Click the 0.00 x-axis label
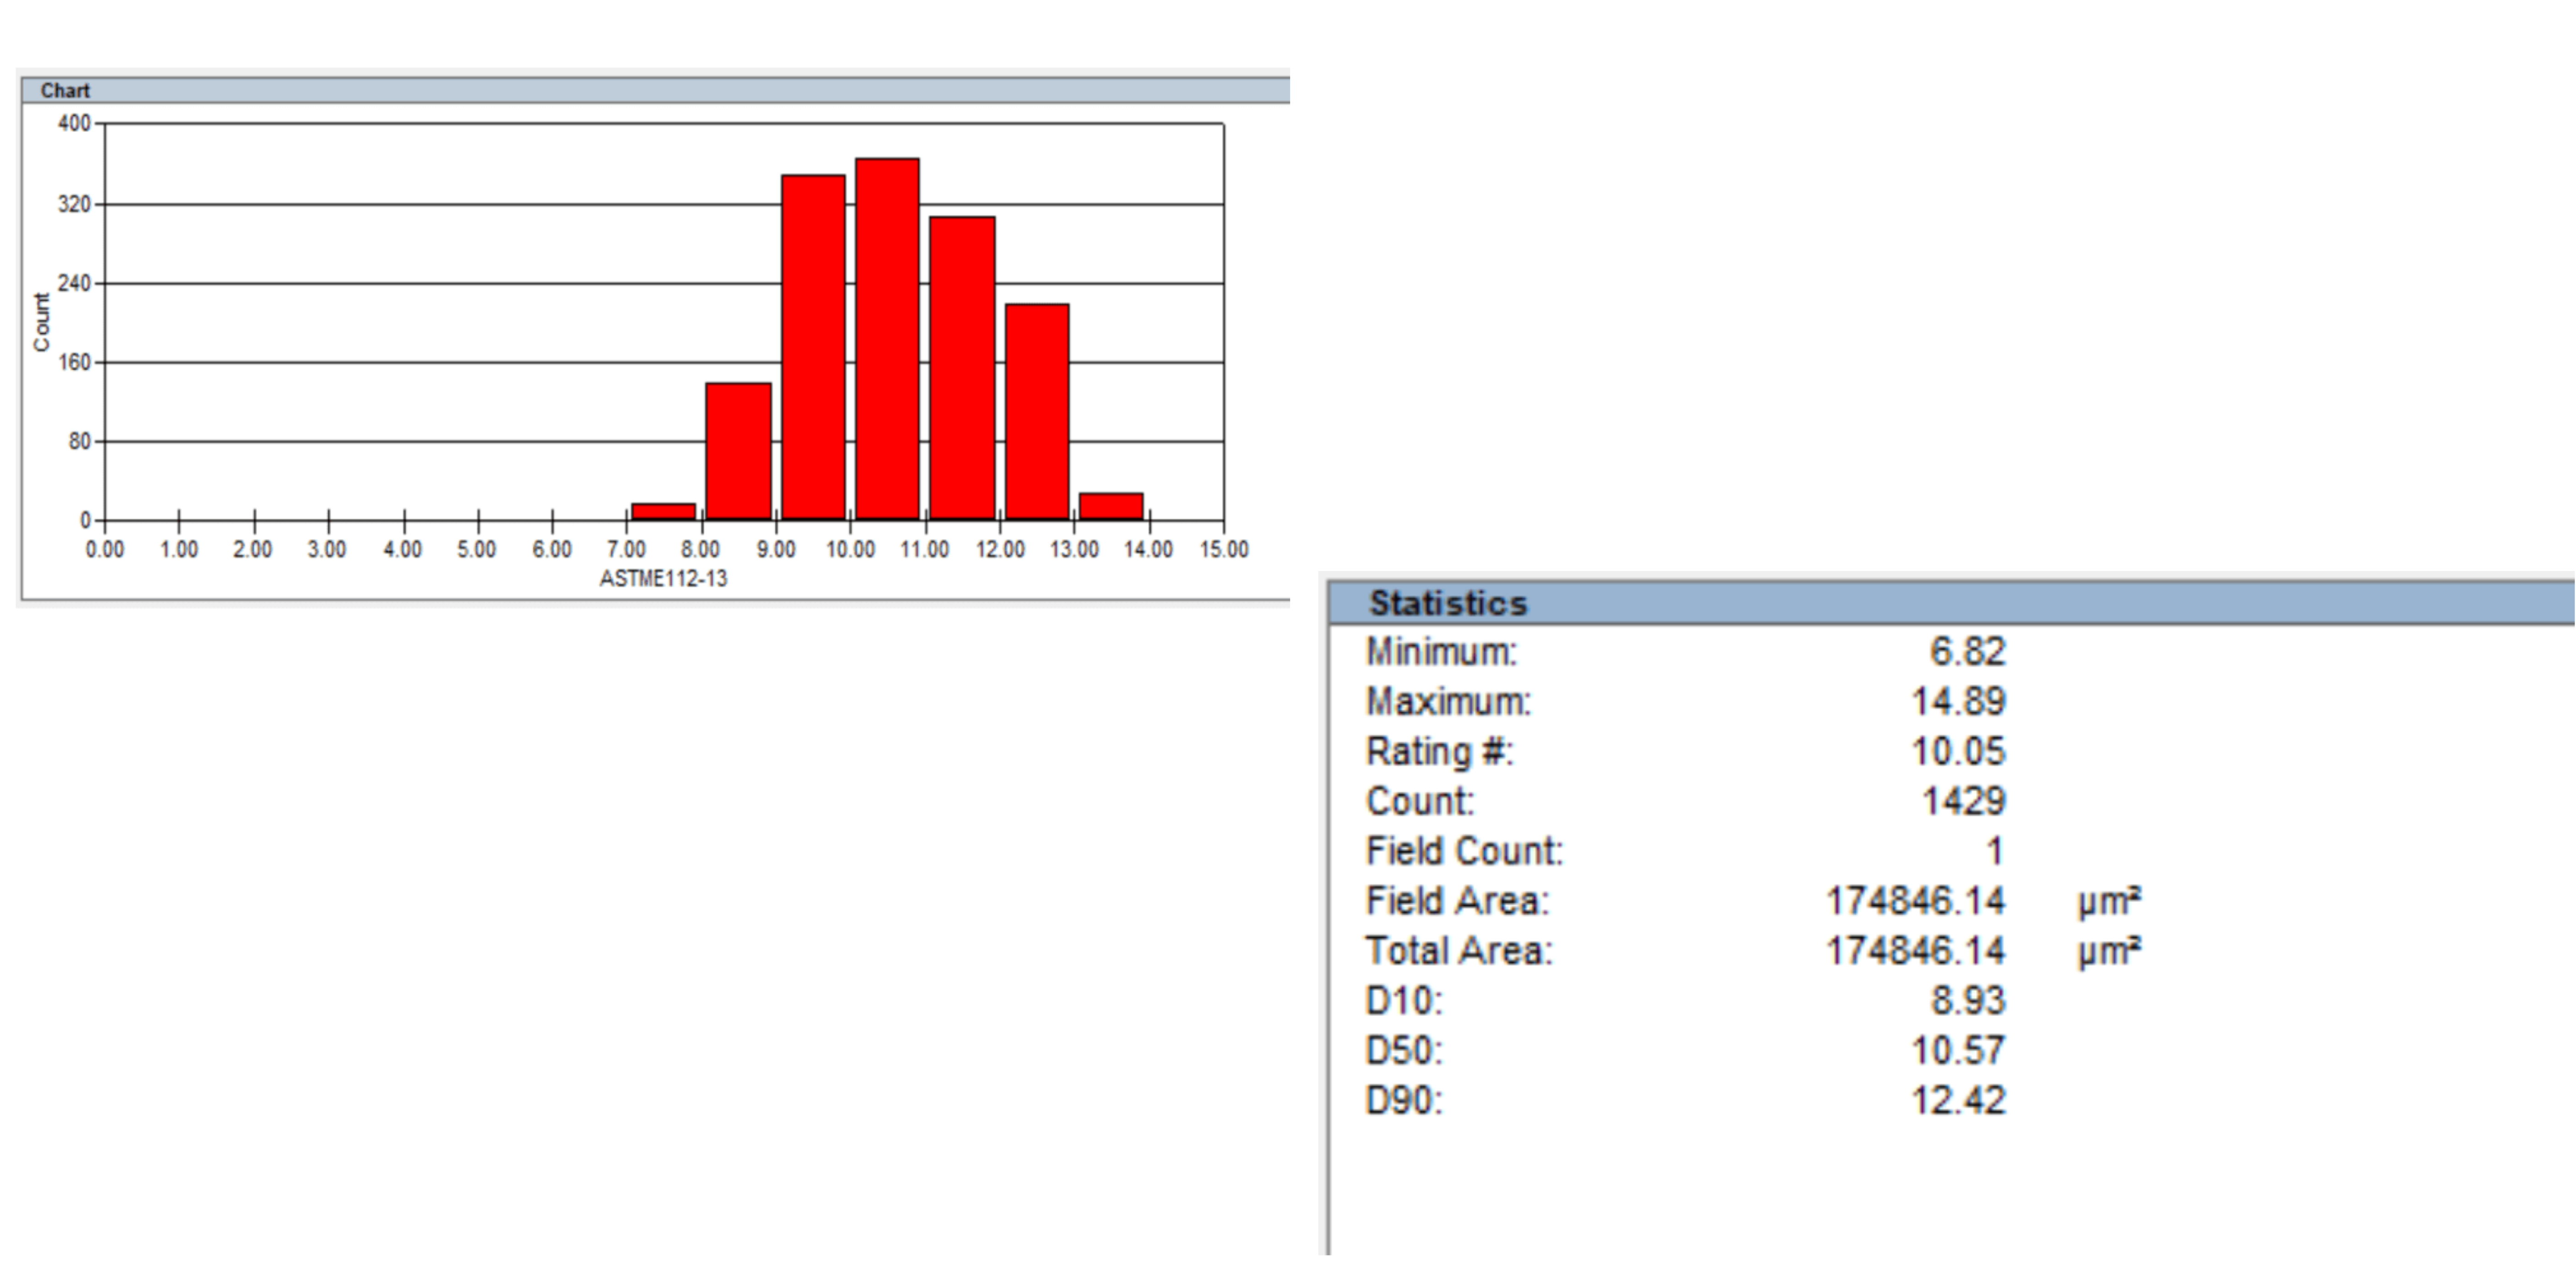This screenshot has width=2576, height=1288. (105, 549)
